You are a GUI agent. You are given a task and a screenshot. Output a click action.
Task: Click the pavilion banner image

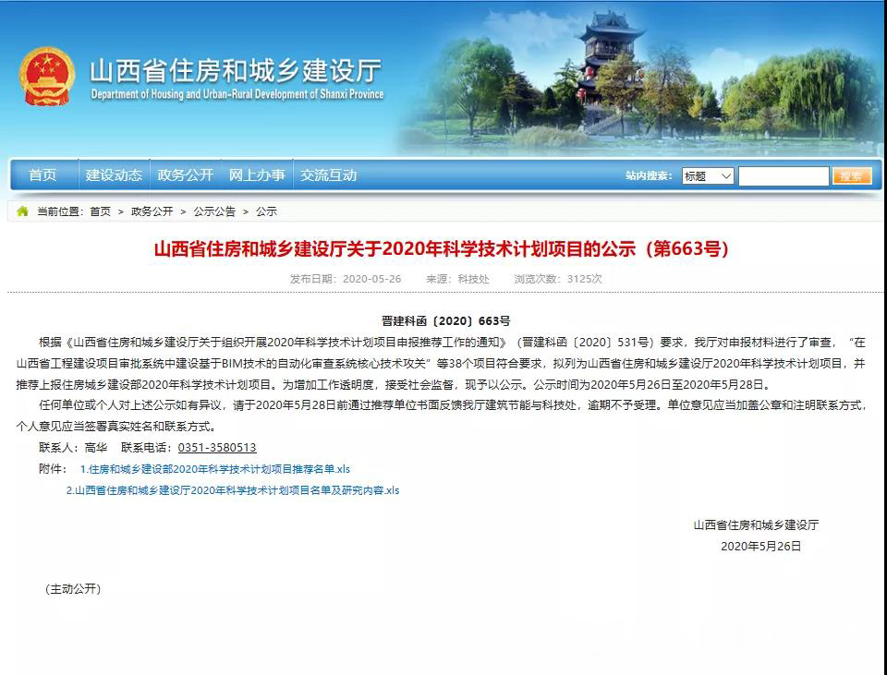(610, 74)
